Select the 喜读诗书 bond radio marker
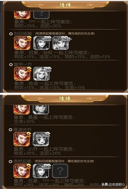The width and height of the screenshot is (128, 189). point(11,130)
